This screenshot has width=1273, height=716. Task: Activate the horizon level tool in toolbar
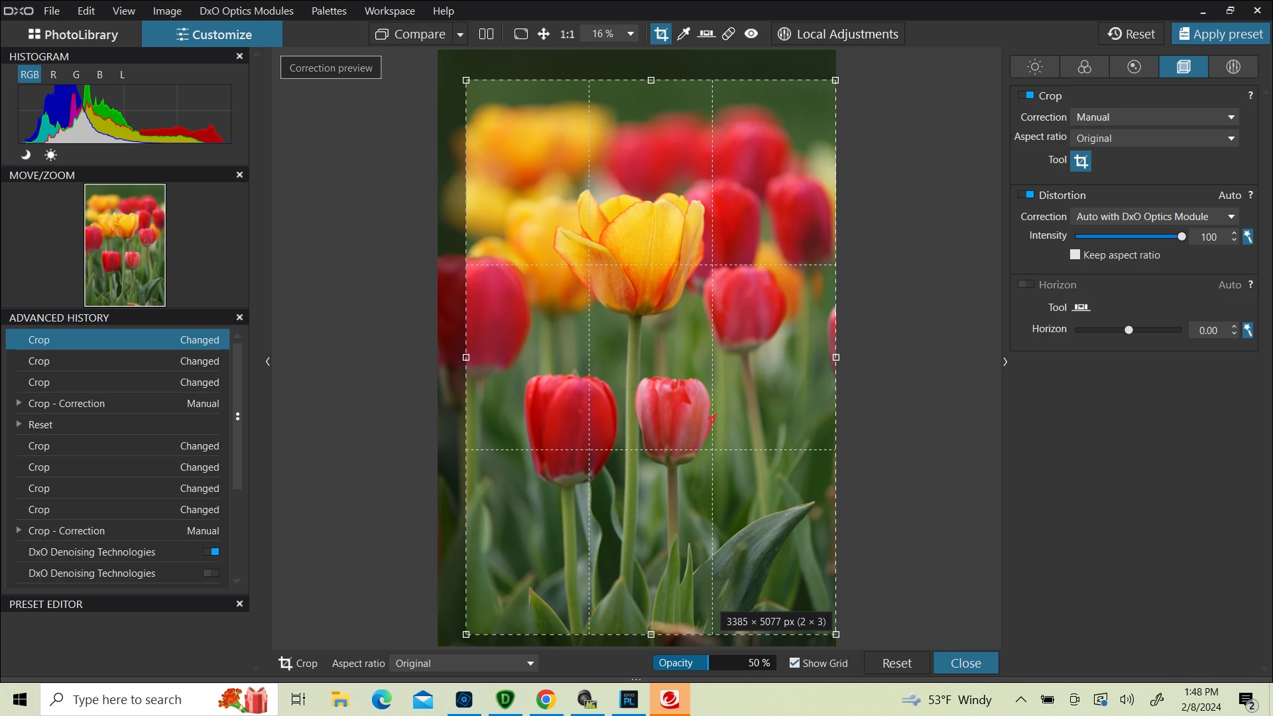(x=706, y=34)
